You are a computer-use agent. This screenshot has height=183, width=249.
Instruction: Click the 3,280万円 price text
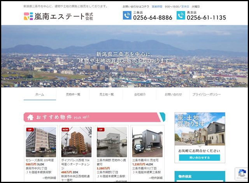click(x=103, y=168)
